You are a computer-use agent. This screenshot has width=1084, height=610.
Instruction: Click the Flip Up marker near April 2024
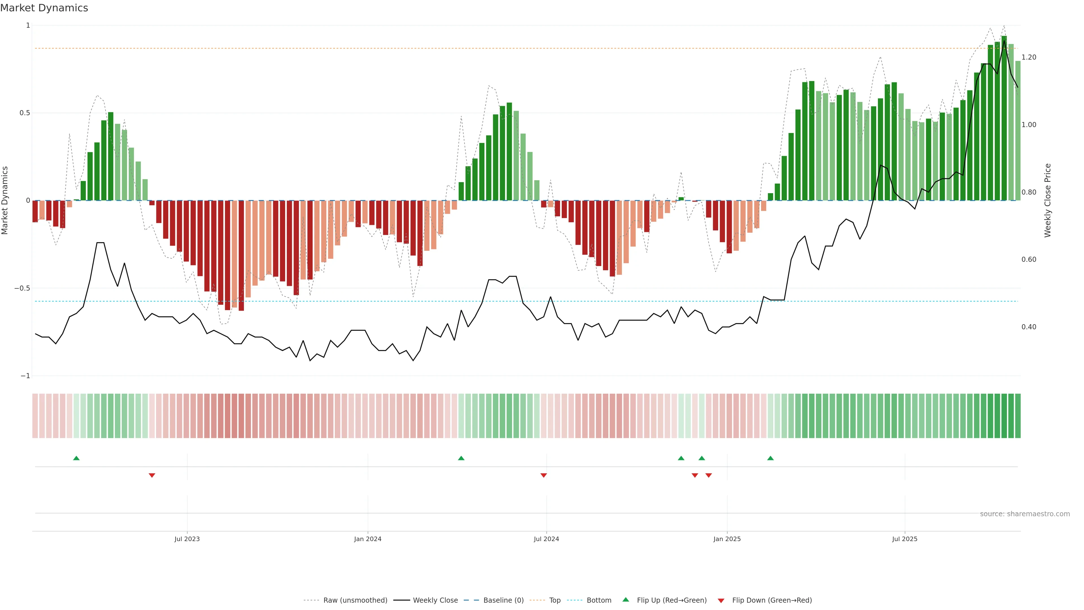461,458
